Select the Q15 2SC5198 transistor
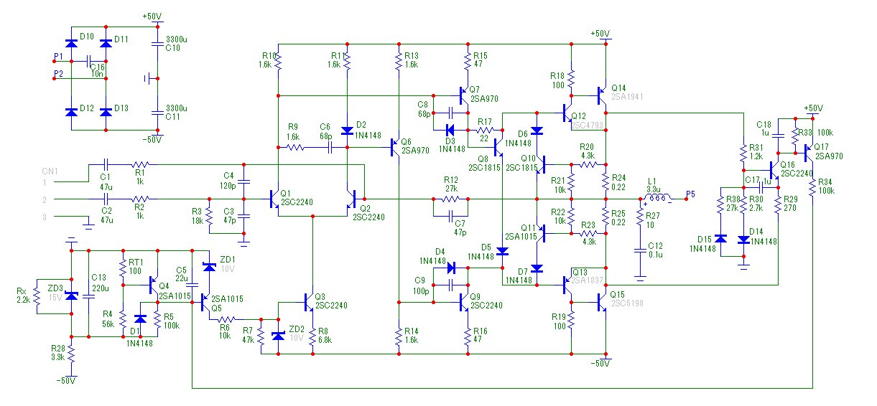Screen dimensions: 877x406 (x=602, y=303)
